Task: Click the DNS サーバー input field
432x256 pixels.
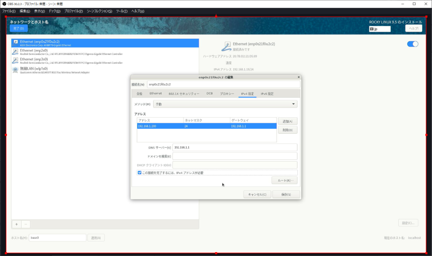Action: [235, 148]
